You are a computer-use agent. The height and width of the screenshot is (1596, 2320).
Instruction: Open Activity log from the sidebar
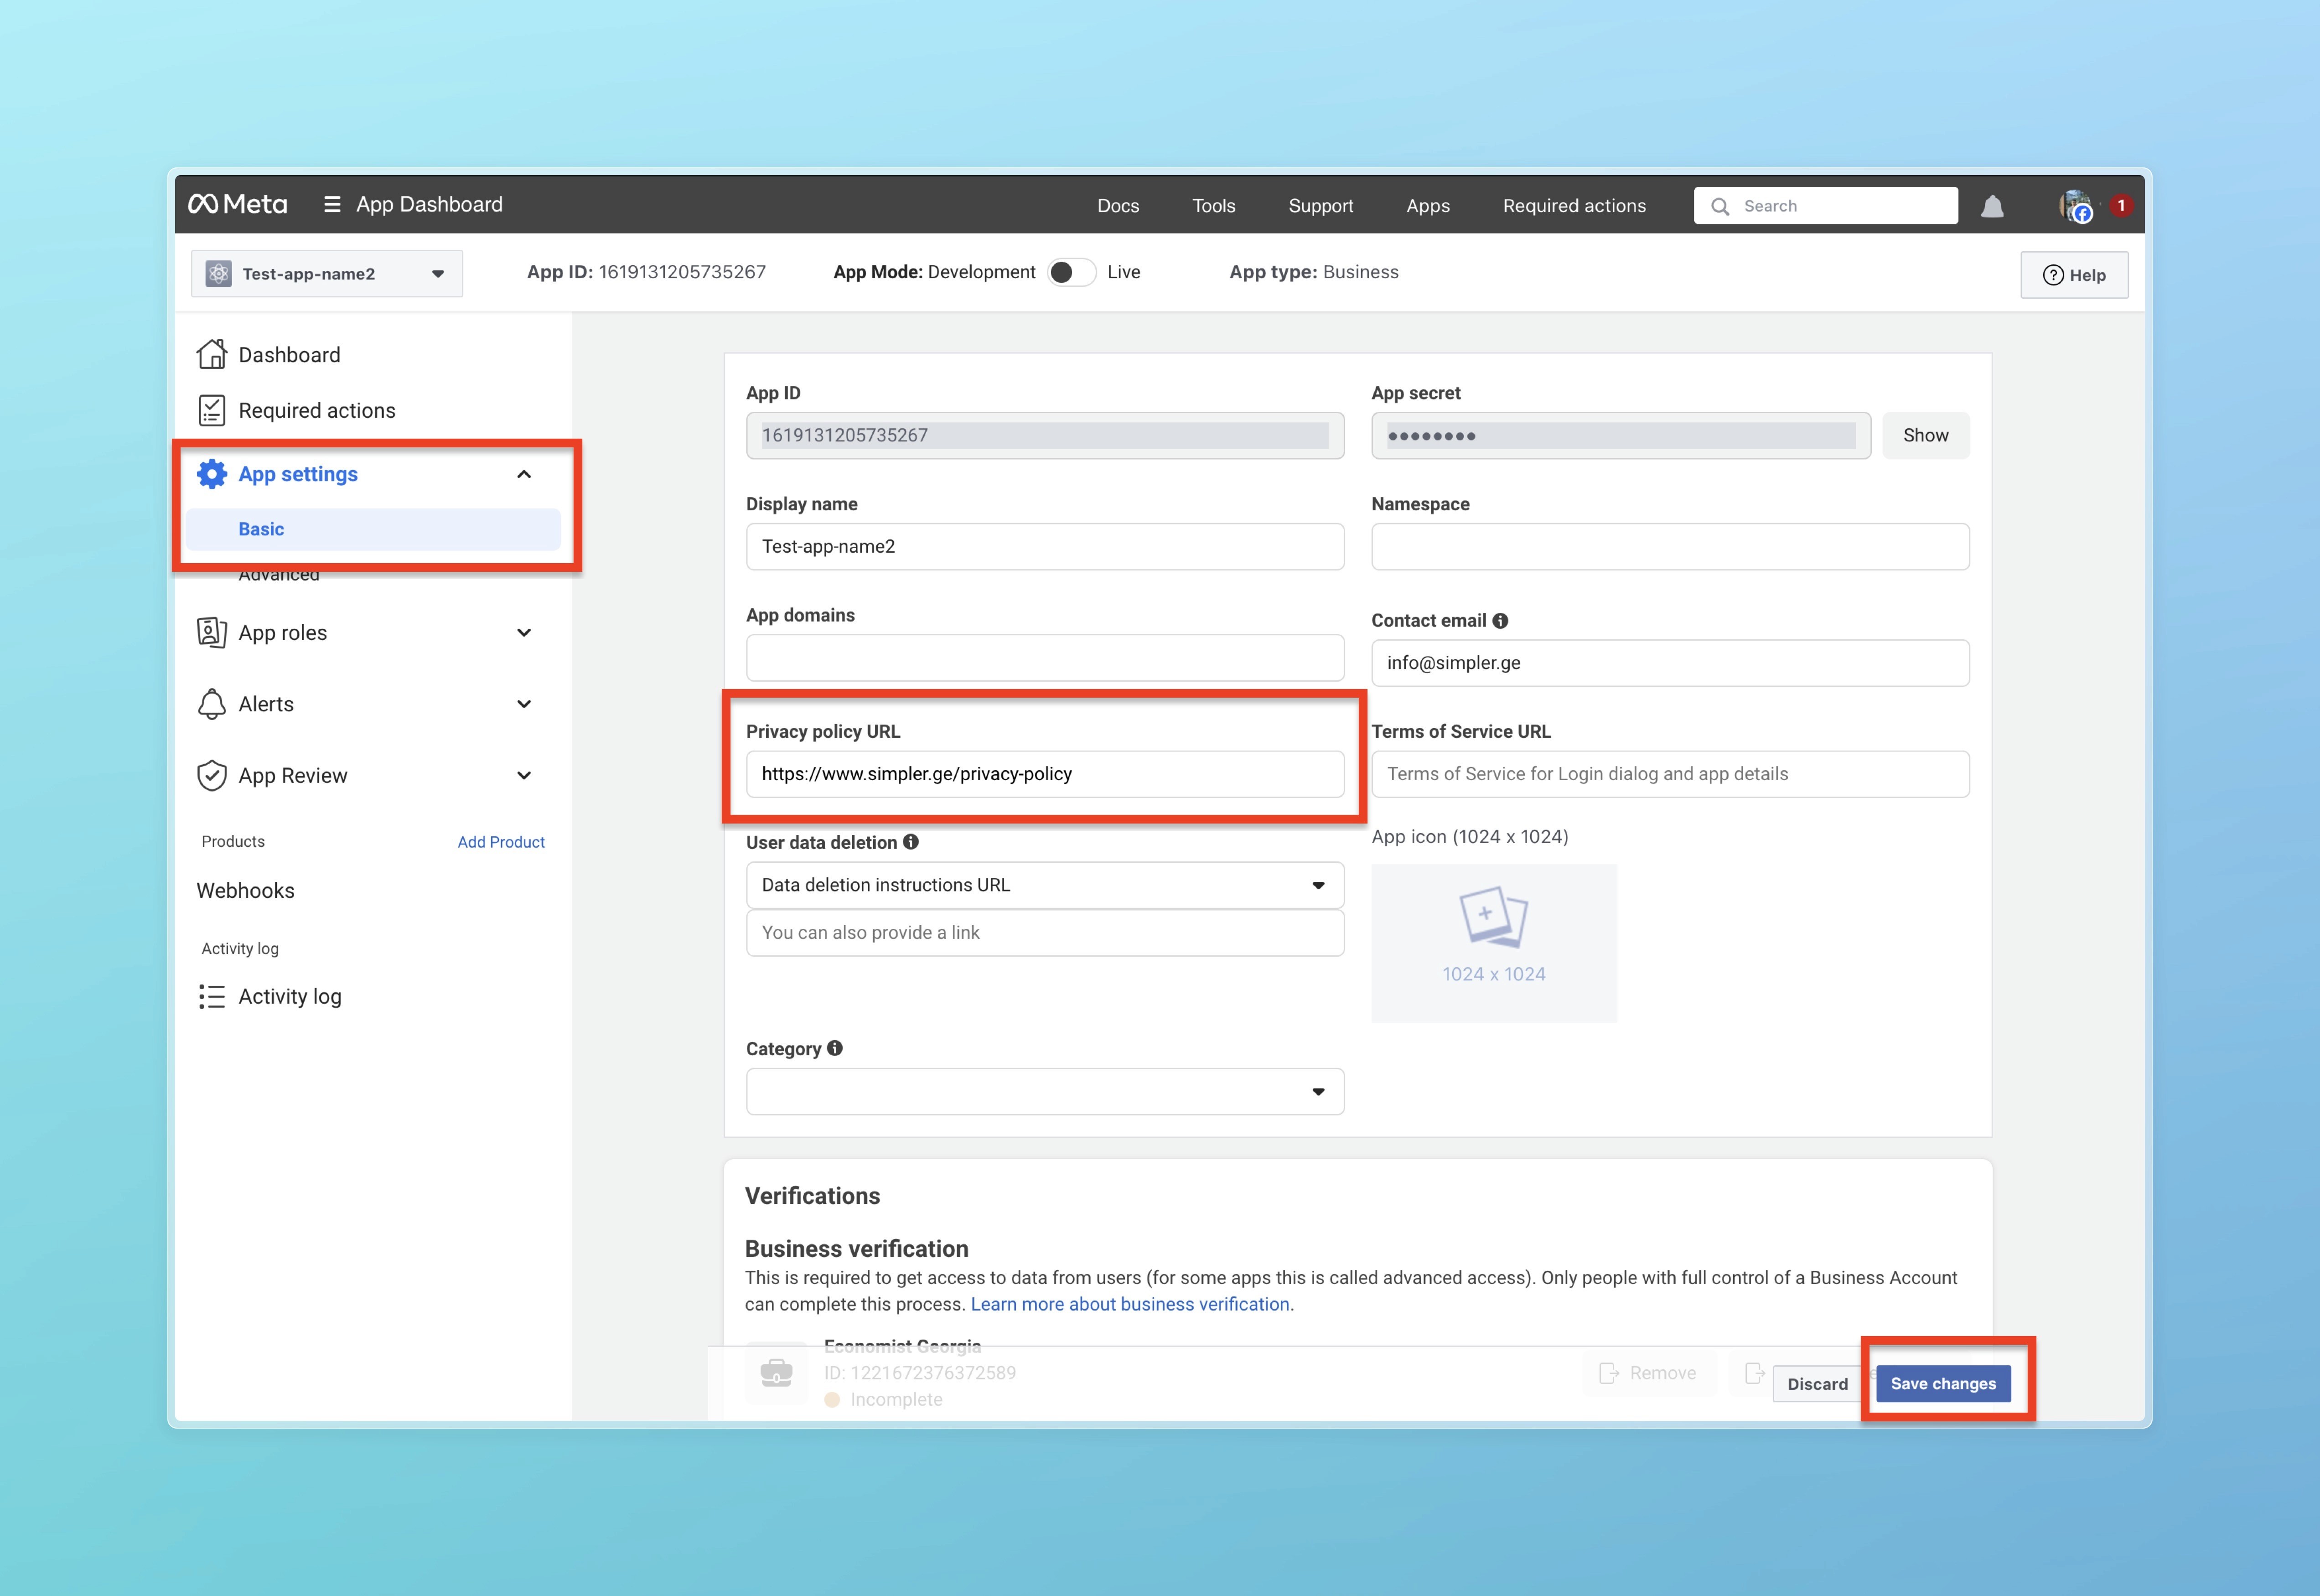289,996
